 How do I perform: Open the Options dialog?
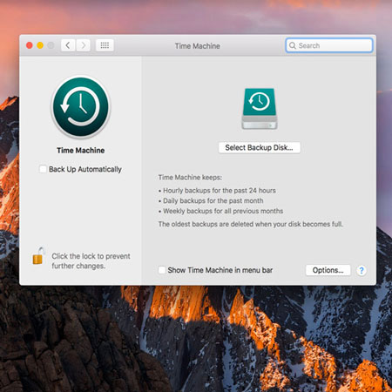328,270
